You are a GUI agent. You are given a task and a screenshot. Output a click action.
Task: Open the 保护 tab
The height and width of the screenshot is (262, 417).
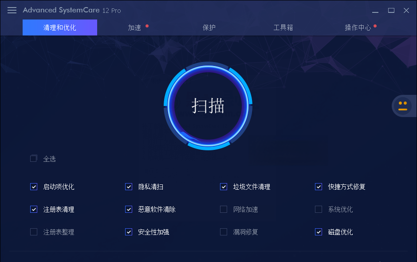(x=209, y=27)
